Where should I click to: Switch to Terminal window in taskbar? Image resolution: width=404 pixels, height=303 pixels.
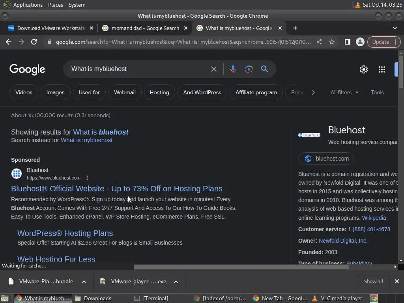point(151,298)
